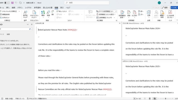Redo the last action
The image size is (178, 100).
point(21,3)
